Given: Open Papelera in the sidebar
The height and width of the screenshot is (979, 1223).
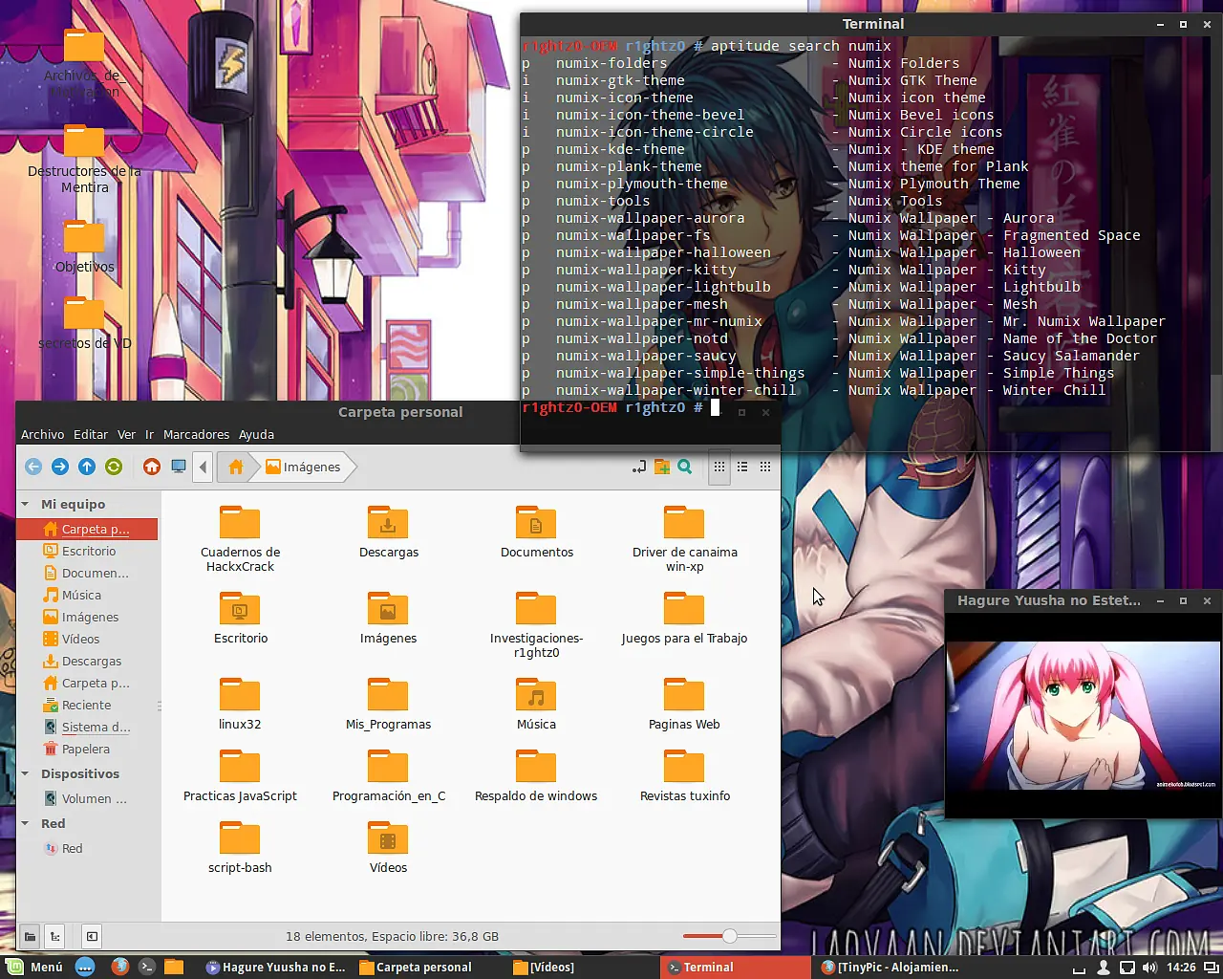Looking at the screenshot, I should coord(88,749).
